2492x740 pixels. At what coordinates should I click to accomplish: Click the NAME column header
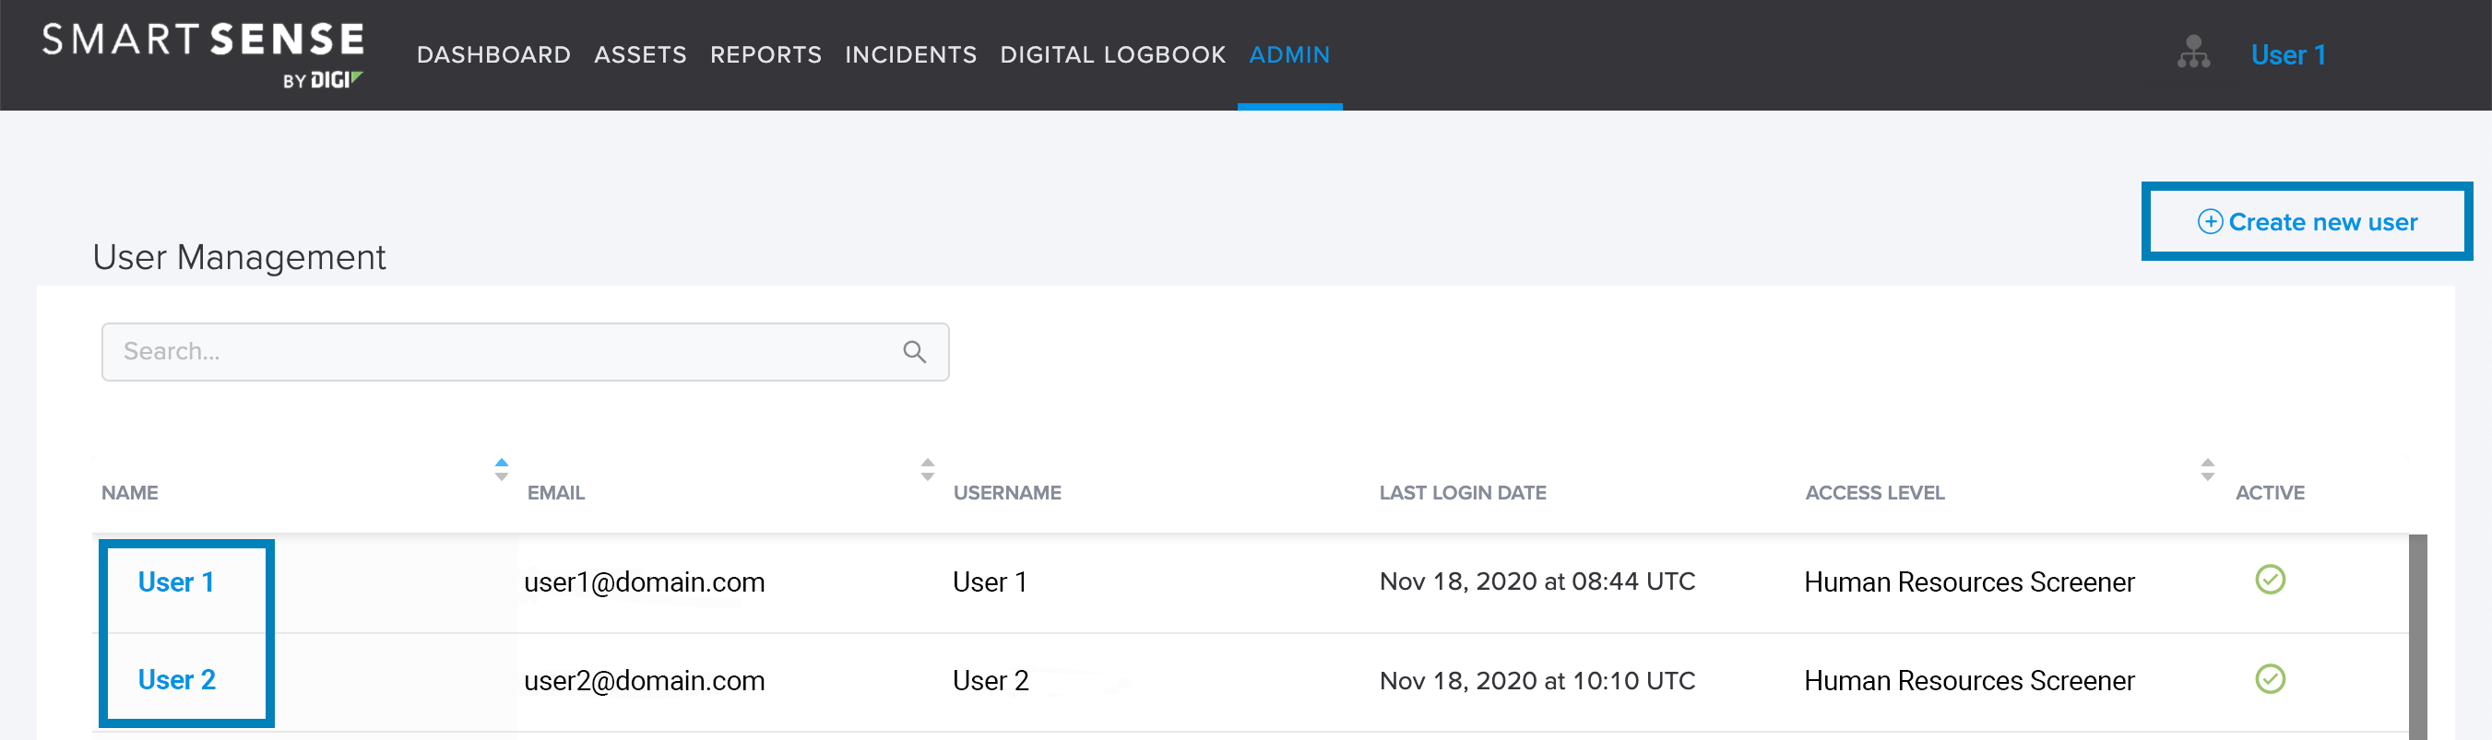pyautogui.click(x=130, y=493)
